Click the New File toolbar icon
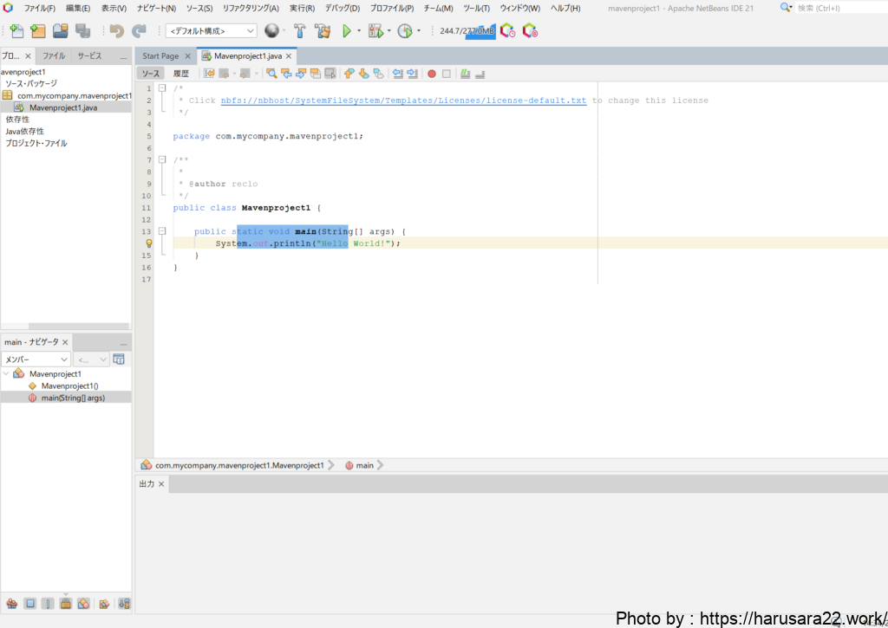Viewport: 888px width, 628px height. pos(16,31)
